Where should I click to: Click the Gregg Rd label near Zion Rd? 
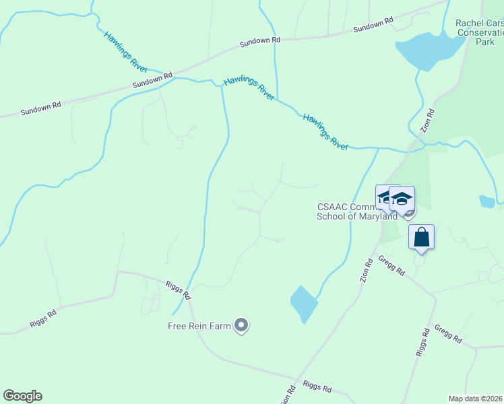click(391, 265)
